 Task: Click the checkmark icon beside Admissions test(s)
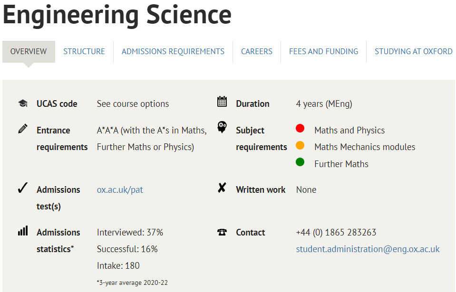pyautogui.click(x=23, y=188)
